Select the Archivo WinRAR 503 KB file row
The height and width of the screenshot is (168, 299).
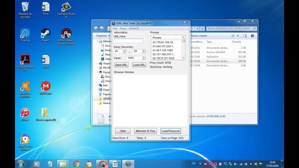[218, 52]
